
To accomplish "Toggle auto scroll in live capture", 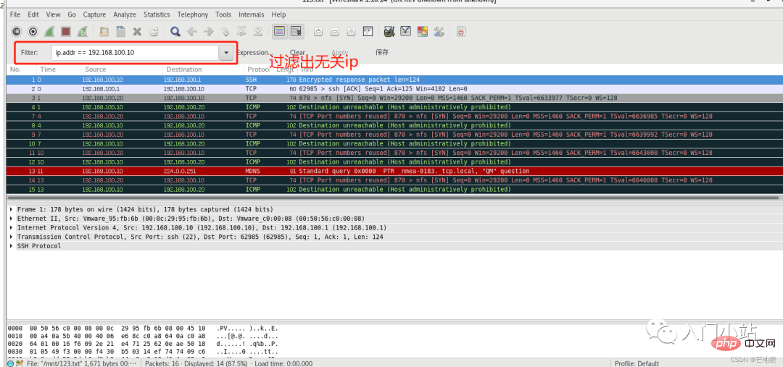I will pos(296,32).
